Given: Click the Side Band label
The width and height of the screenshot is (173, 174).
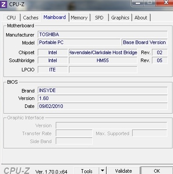Looking at the screenshot, I should 41,141.
